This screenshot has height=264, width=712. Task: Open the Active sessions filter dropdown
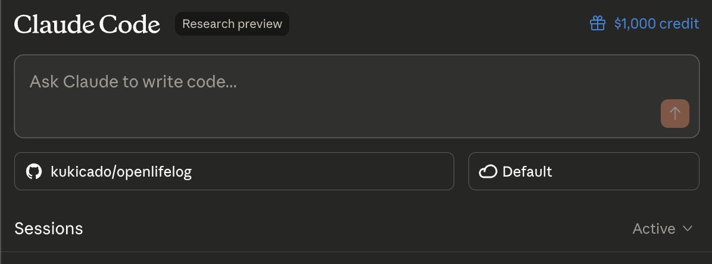662,229
